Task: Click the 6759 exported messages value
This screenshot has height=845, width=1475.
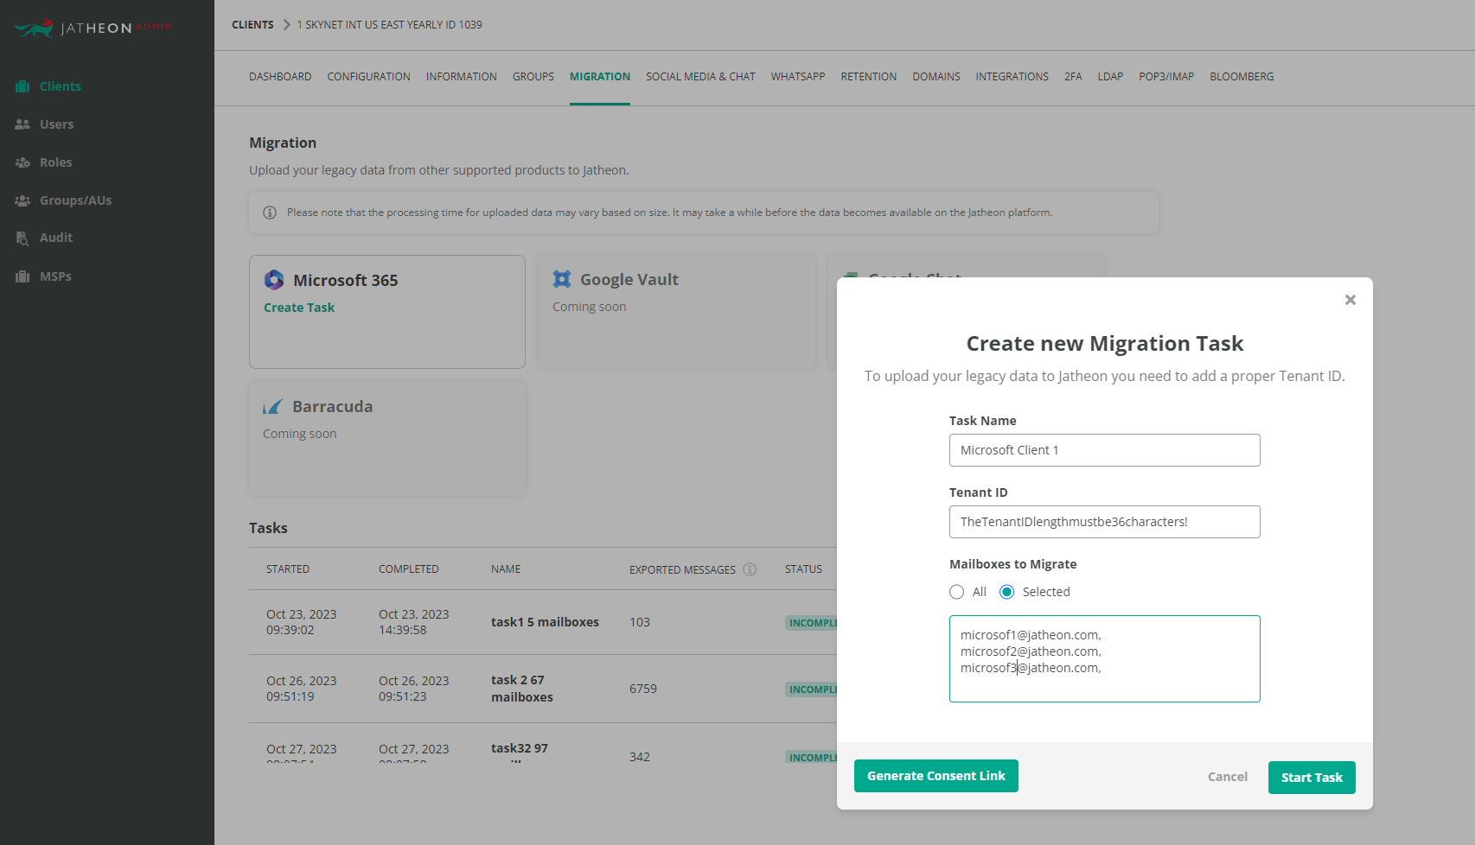Action: pyautogui.click(x=643, y=689)
